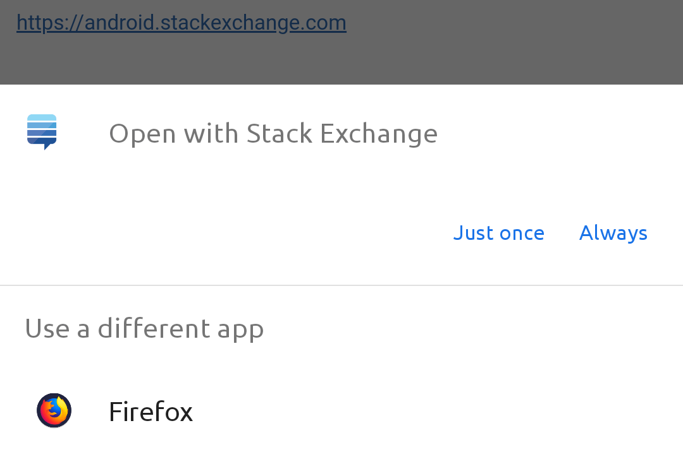Tap the Use a different app section header
The width and height of the screenshot is (683, 452).
coord(144,328)
